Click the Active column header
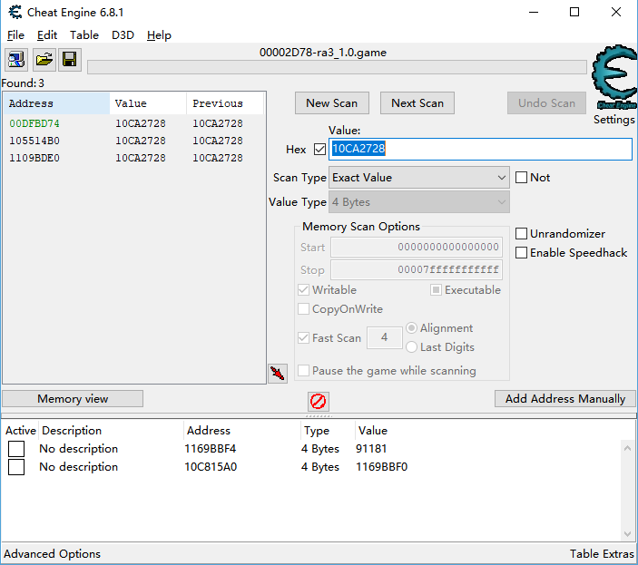The height and width of the screenshot is (565, 638). point(20,431)
